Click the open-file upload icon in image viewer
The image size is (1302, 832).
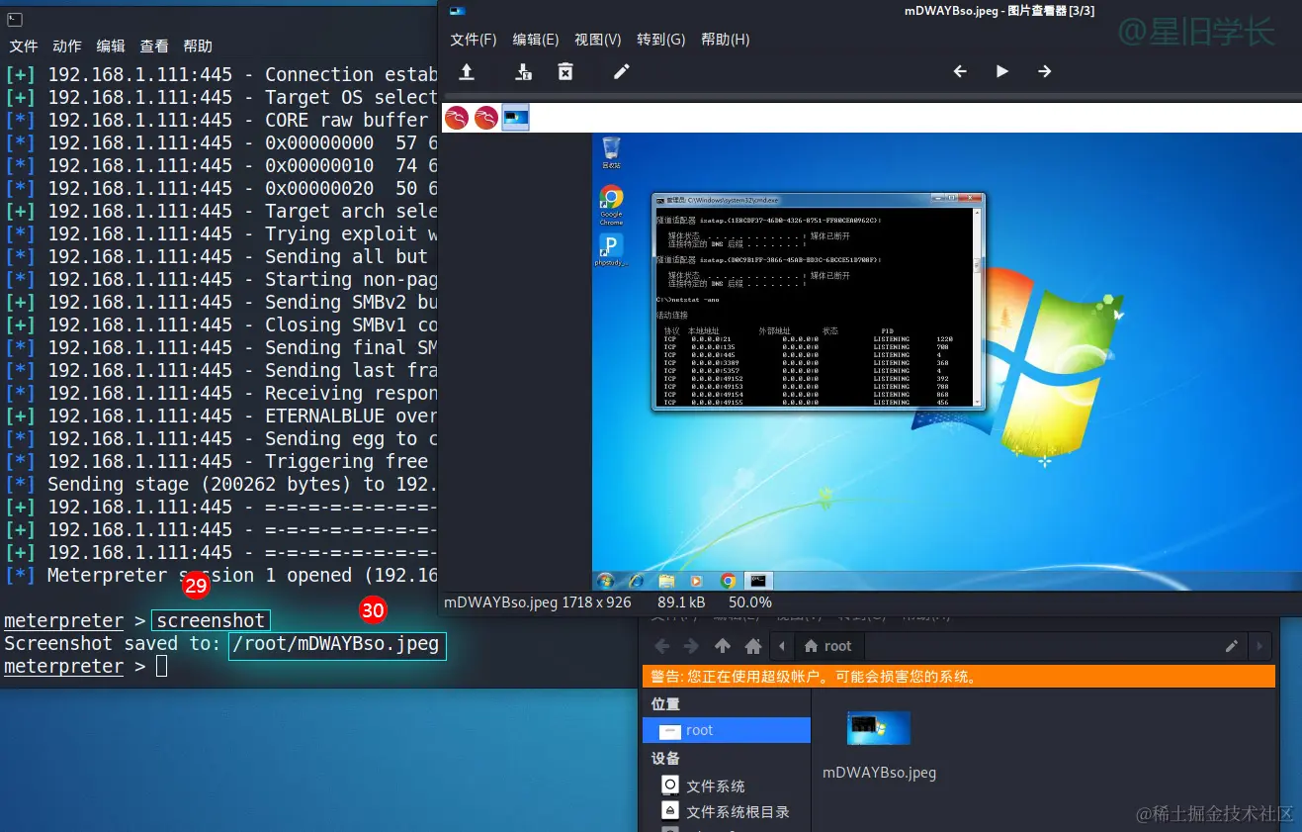[467, 71]
